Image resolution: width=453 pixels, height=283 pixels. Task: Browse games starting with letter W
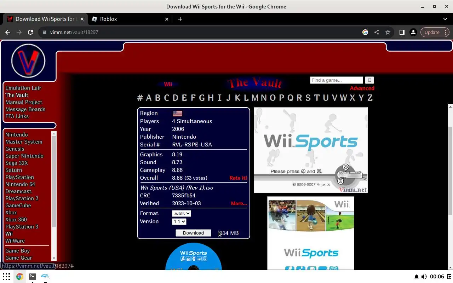(x=343, y=98)
